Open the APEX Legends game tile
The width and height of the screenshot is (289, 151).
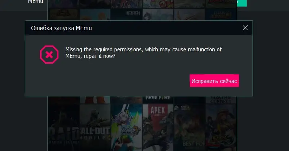point(158,127)
